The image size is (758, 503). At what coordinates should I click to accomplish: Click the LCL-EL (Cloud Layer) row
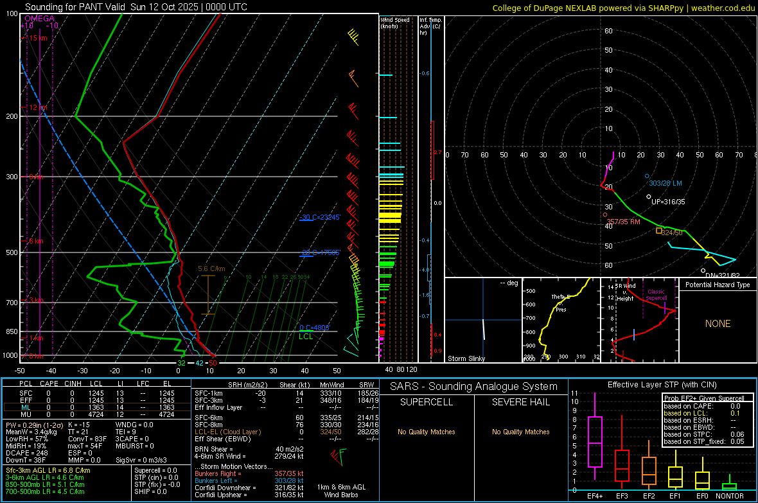click(286, 432)
